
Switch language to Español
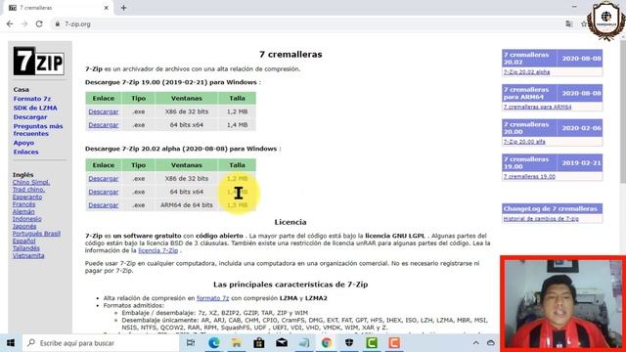[23, 242]
